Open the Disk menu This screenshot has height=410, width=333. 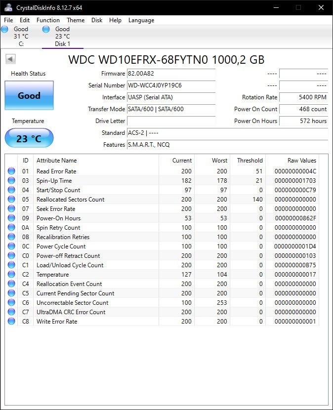pos(97,20)
